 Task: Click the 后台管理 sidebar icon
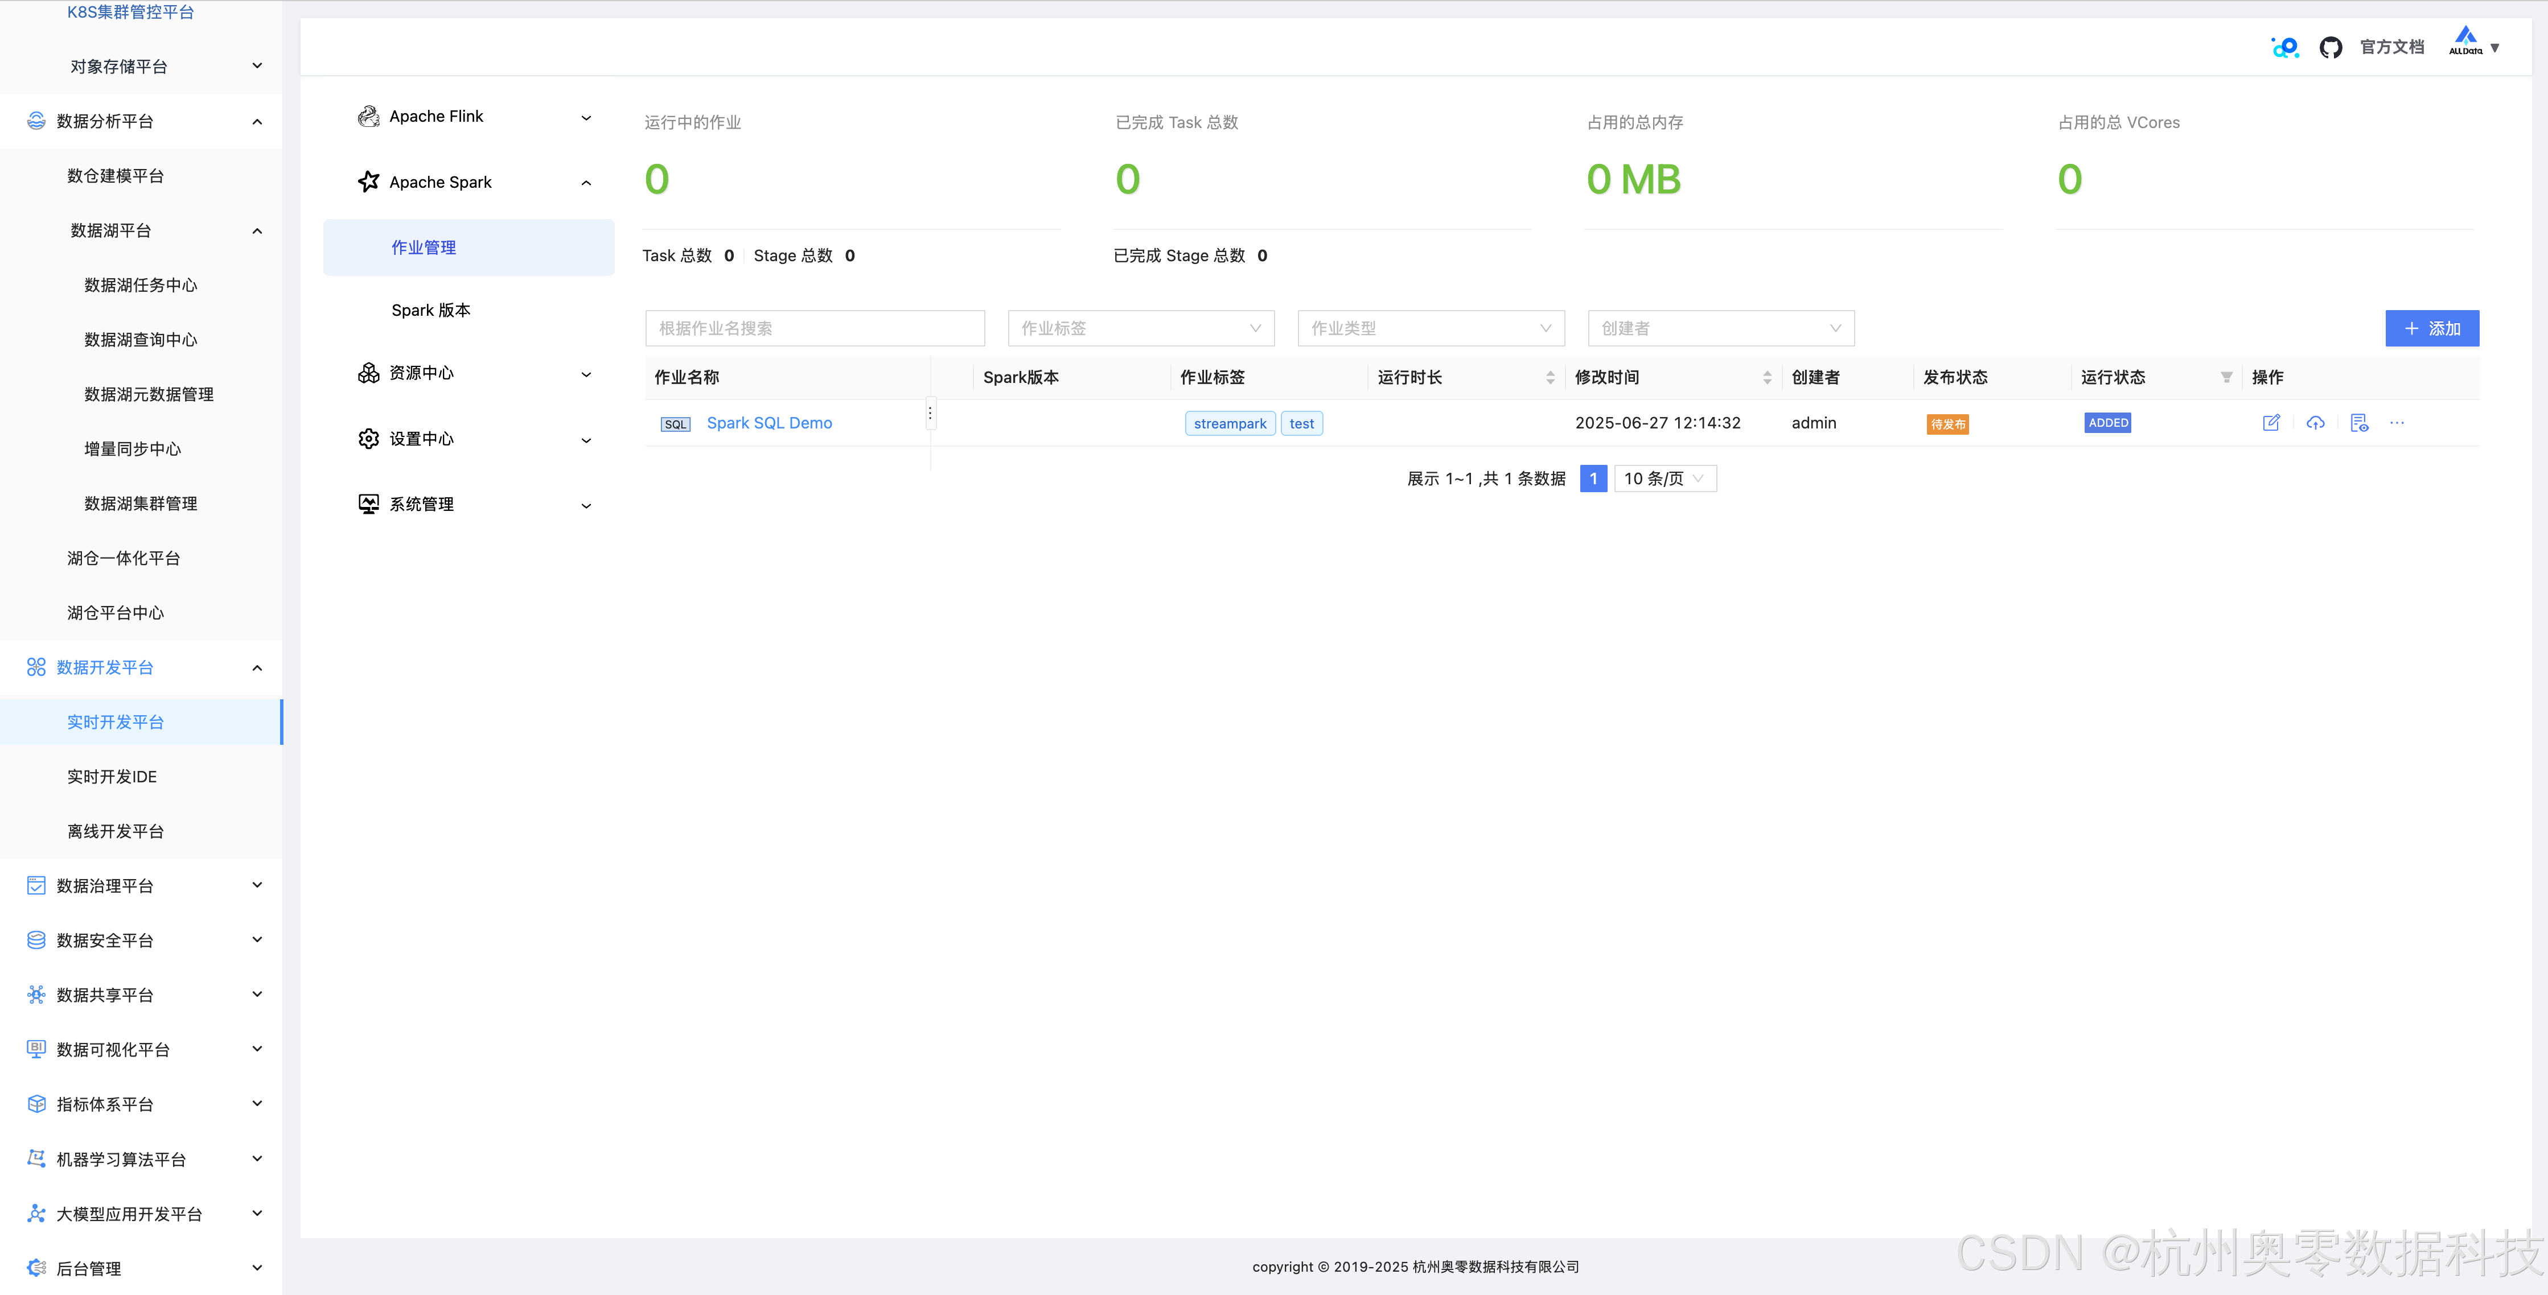[x=36, y=1268]
